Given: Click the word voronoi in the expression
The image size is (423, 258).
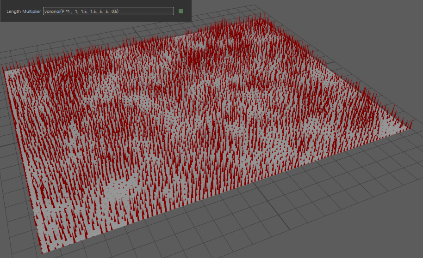Looking at the screenshot, I should (52, 11).
